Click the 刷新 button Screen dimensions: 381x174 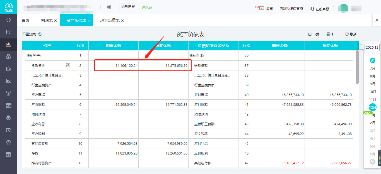(351, 34)
